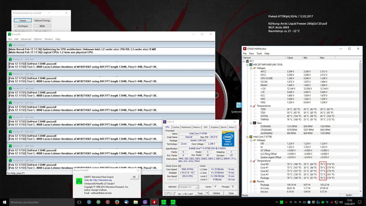Viewport: 366px width, 206px height.
Task: Click the Vcore button in PrimeAutotester
Action: [x=23, y=20]
